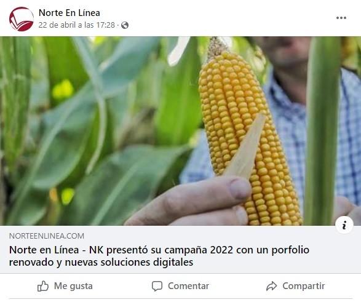This screenshot has height=302, width=361.
Task: Open the NK campaña 2022 article headline
Action: pos(159,256)
